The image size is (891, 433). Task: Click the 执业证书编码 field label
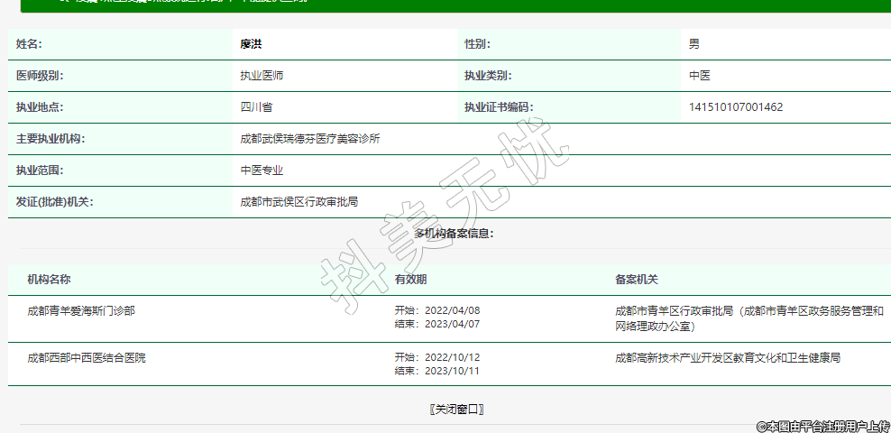(498, 107)
